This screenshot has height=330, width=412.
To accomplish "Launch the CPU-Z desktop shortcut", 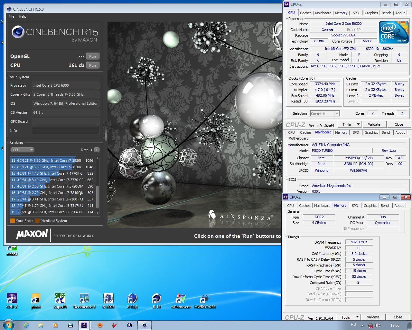I will (x=12, y=301).
